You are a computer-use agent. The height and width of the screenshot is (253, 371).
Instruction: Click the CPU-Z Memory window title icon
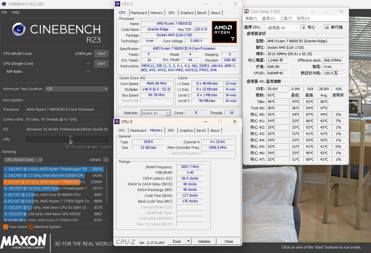(x=117, y=122)
